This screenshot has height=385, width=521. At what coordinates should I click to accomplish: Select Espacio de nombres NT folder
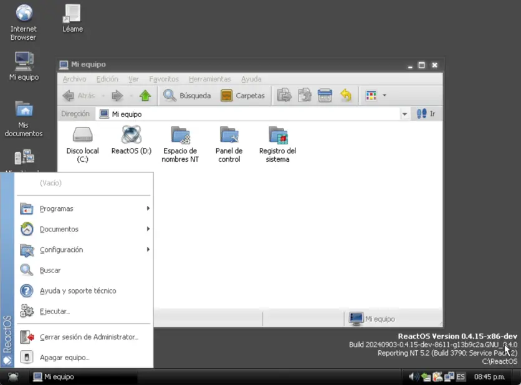180,144
